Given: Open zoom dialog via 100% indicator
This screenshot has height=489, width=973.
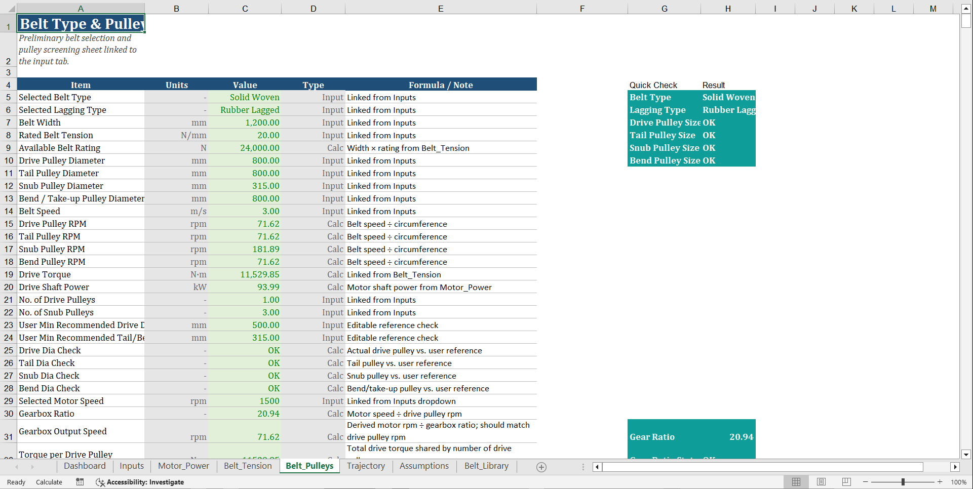Looking at the screenshot, I should (x=959, y=482).
